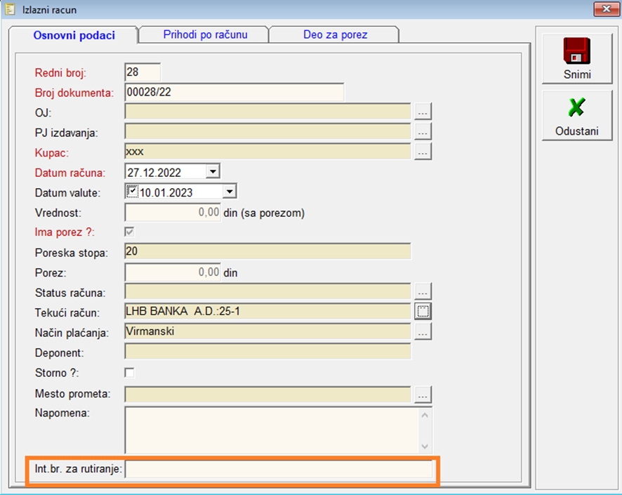This screenshot has width=622, height=495.
Task: Click the Broj dokumenta input field
Action: pyautogui.click(x=234, y=92)
